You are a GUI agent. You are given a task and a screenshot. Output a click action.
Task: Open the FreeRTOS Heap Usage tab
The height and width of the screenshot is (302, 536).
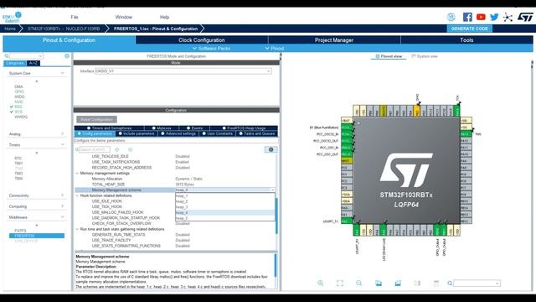point(244,128)
